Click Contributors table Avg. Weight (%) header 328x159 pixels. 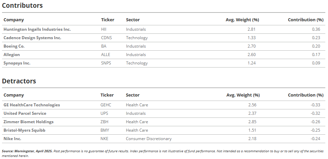(x=242, y=20)
